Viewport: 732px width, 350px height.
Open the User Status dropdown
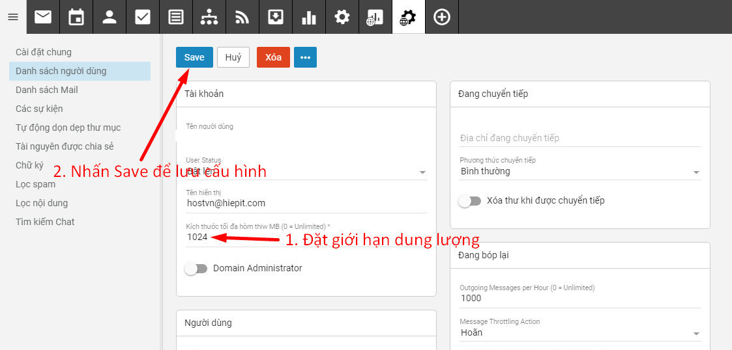click(306, 172)
